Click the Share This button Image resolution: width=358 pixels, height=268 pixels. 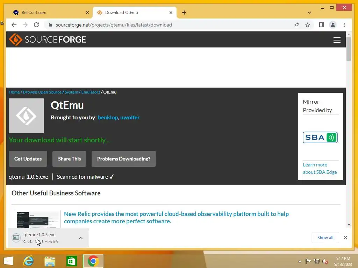pyautogui.click(x=70, y=159)
